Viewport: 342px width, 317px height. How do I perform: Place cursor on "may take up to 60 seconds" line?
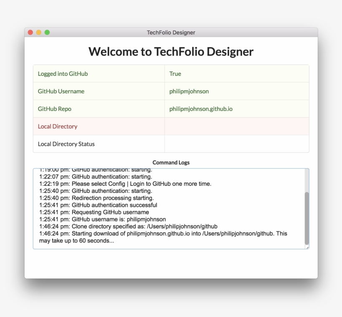click(76, 241)
